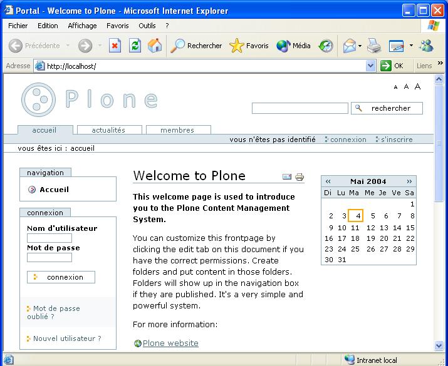Screen dimensions: 448x366
Task: Click the Plone print-page icon
Action: 300,177
